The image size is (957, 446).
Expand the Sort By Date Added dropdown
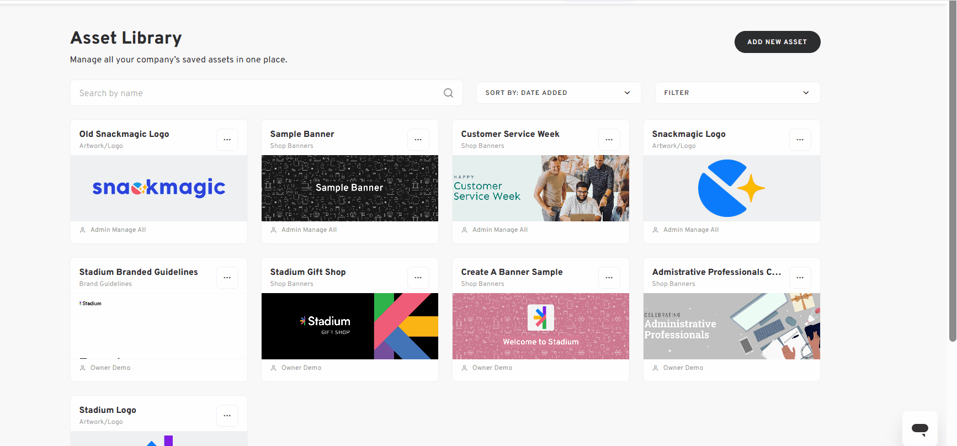click(x=559, y=93)
